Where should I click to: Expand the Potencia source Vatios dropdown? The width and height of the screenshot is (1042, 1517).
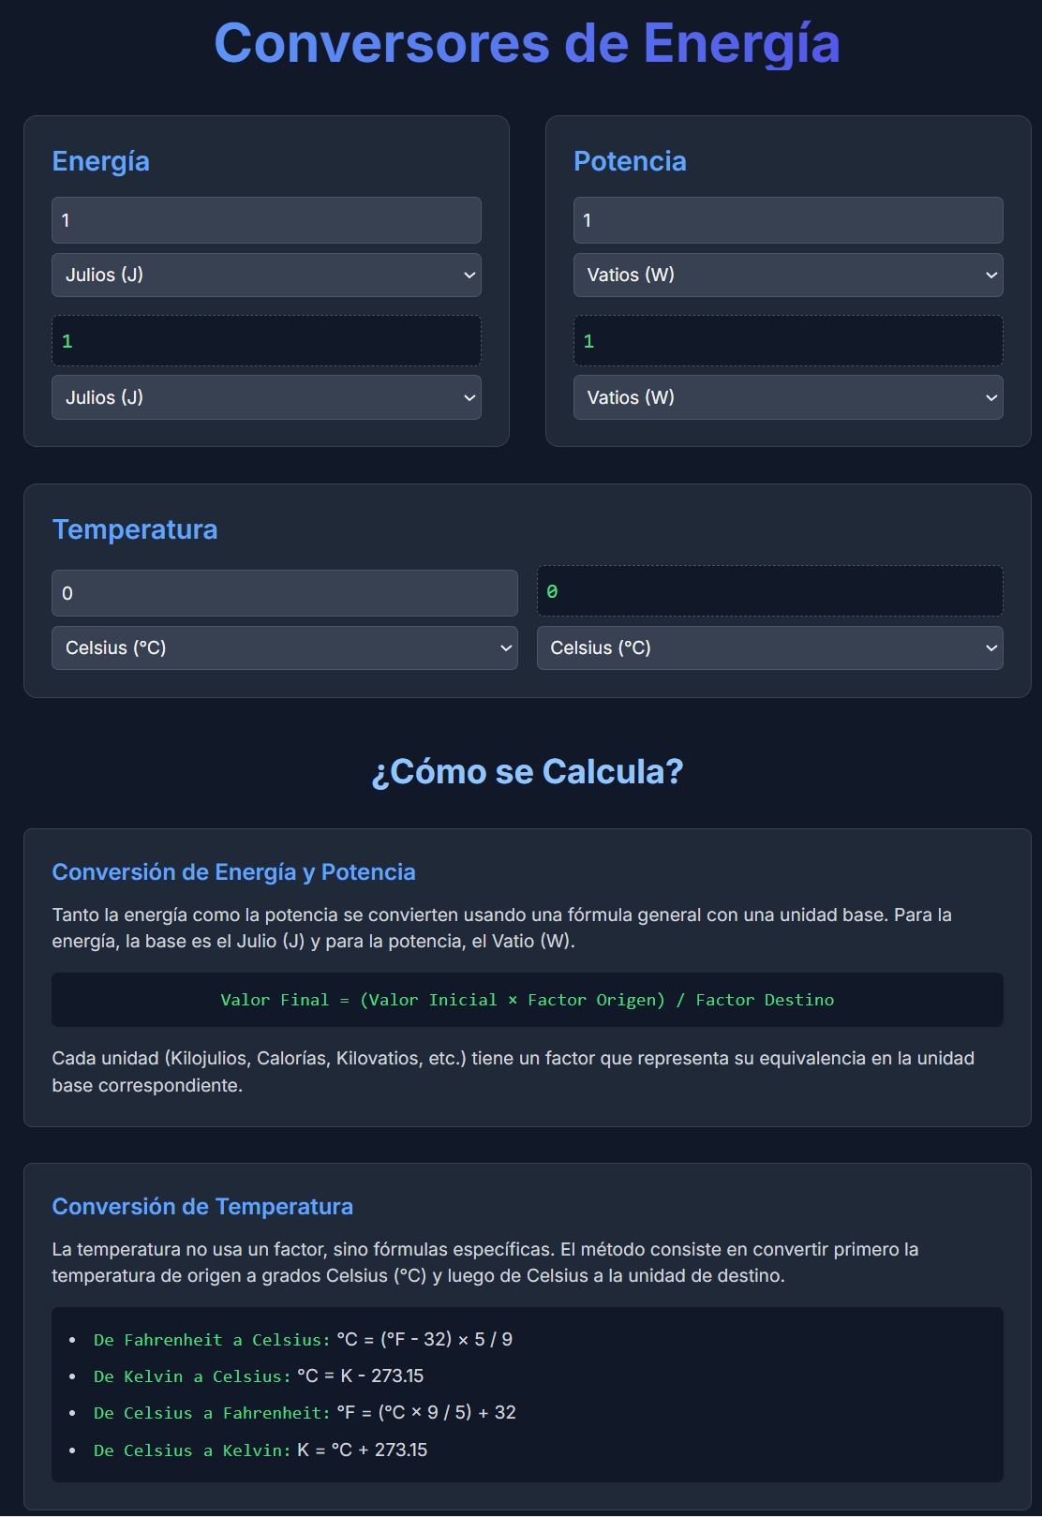787,275
